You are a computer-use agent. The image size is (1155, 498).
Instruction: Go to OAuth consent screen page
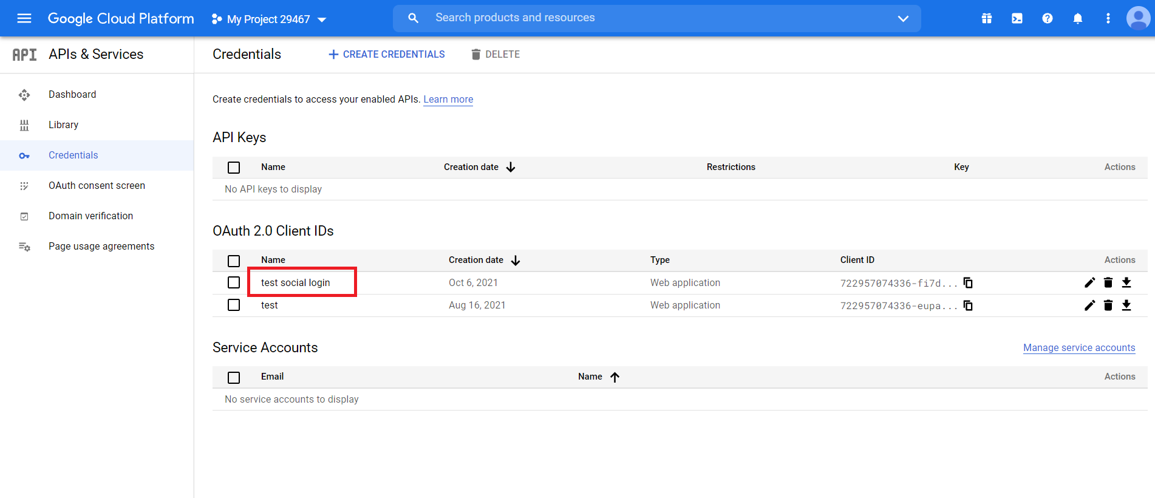coord(97,185)
